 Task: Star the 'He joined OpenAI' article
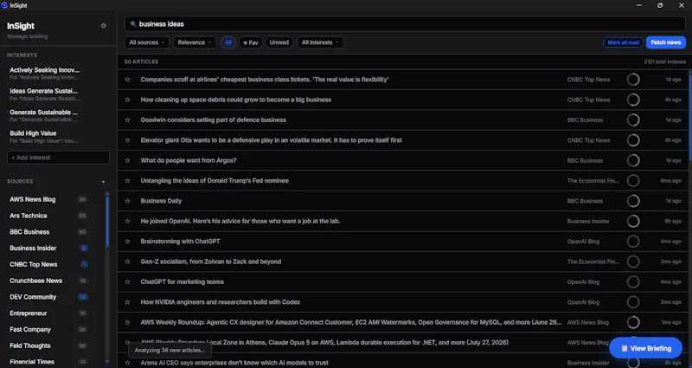(127, 222)
